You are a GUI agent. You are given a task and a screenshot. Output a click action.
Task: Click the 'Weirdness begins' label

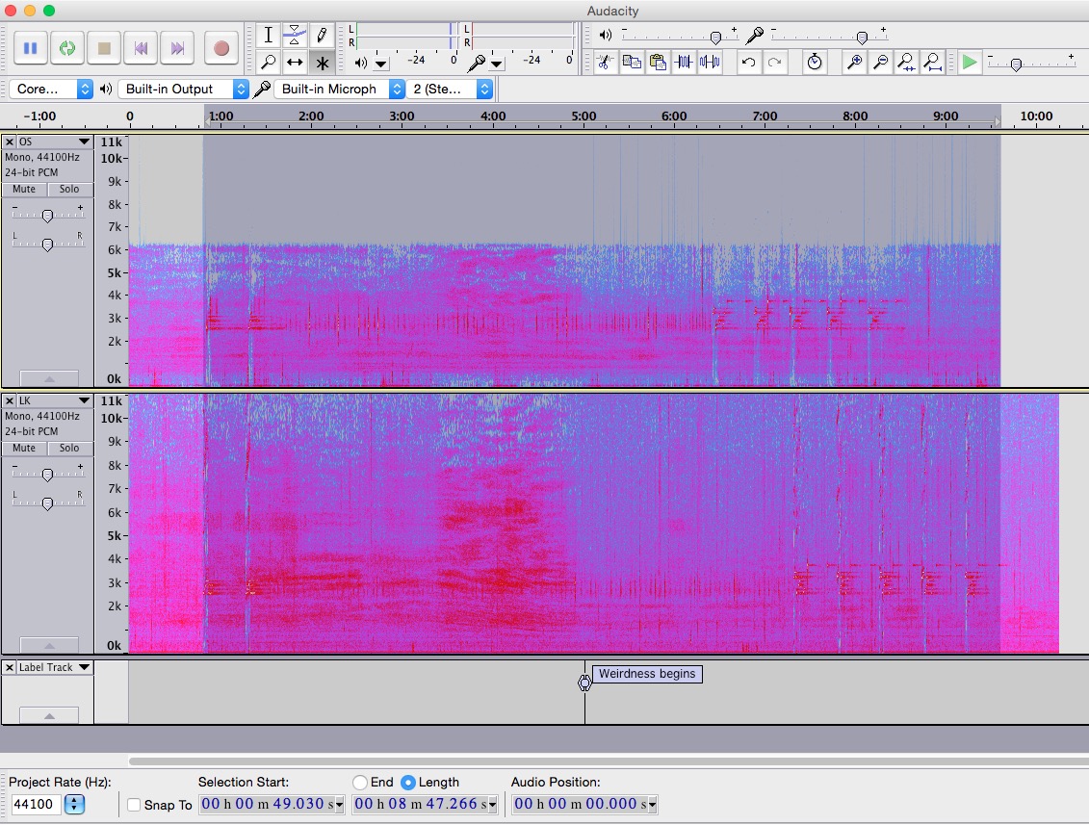click(647, 674)
